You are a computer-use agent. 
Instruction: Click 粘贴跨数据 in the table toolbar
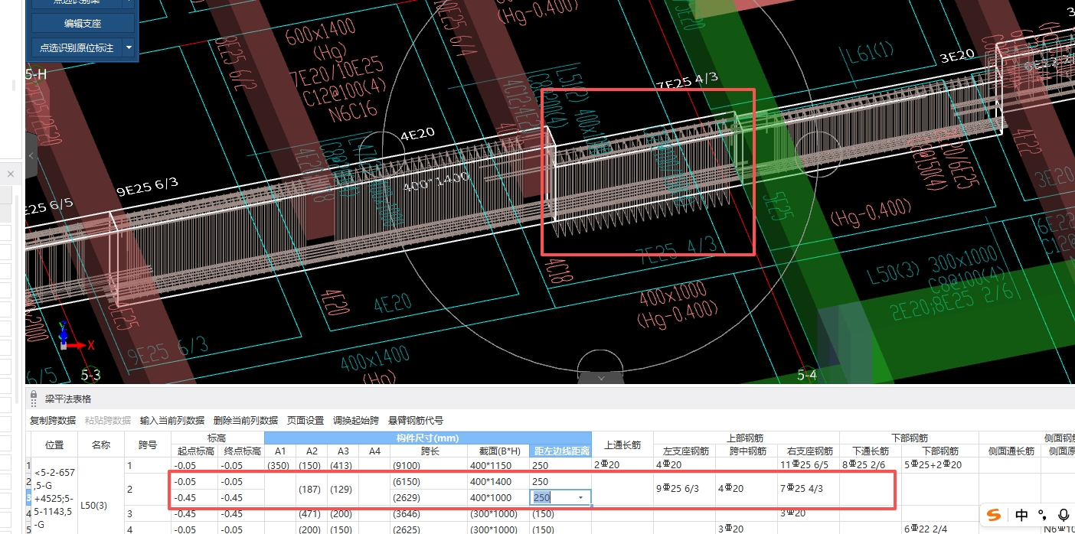[x=108, y=420]
